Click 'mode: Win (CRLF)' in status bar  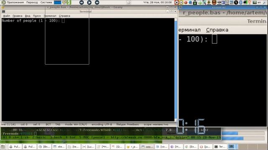coord(76,125)
